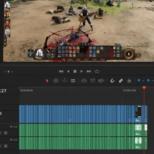Select the last video clip after the playhead

(146, 114)
